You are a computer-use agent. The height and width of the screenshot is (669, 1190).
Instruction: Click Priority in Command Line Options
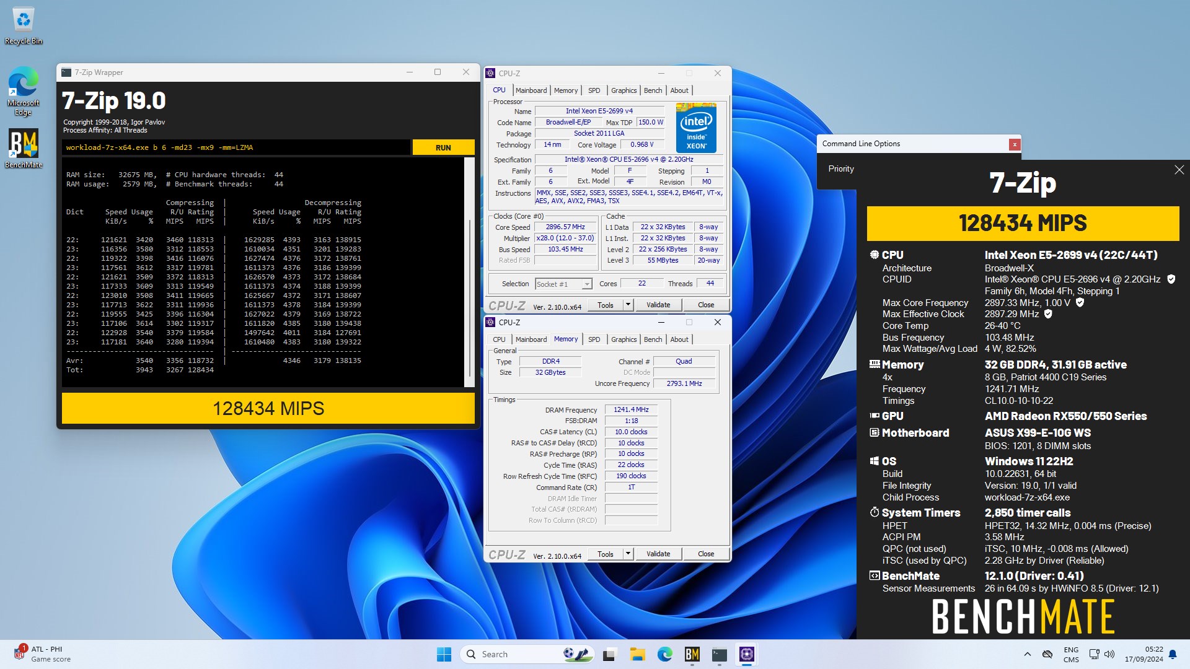coord(841,168)
